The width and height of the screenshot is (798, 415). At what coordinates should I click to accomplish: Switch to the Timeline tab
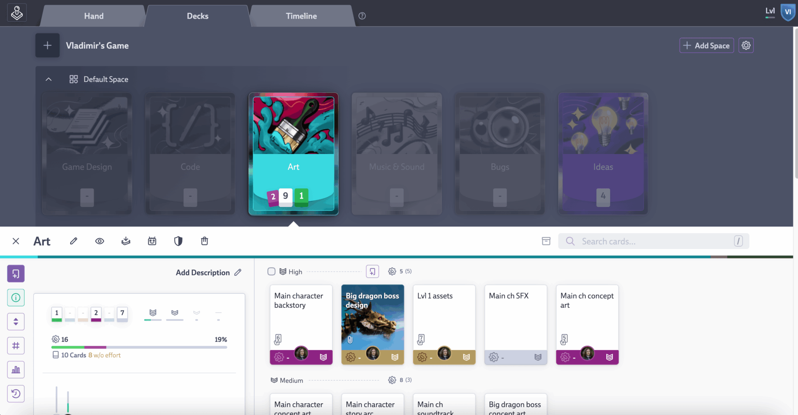point(301,16)
